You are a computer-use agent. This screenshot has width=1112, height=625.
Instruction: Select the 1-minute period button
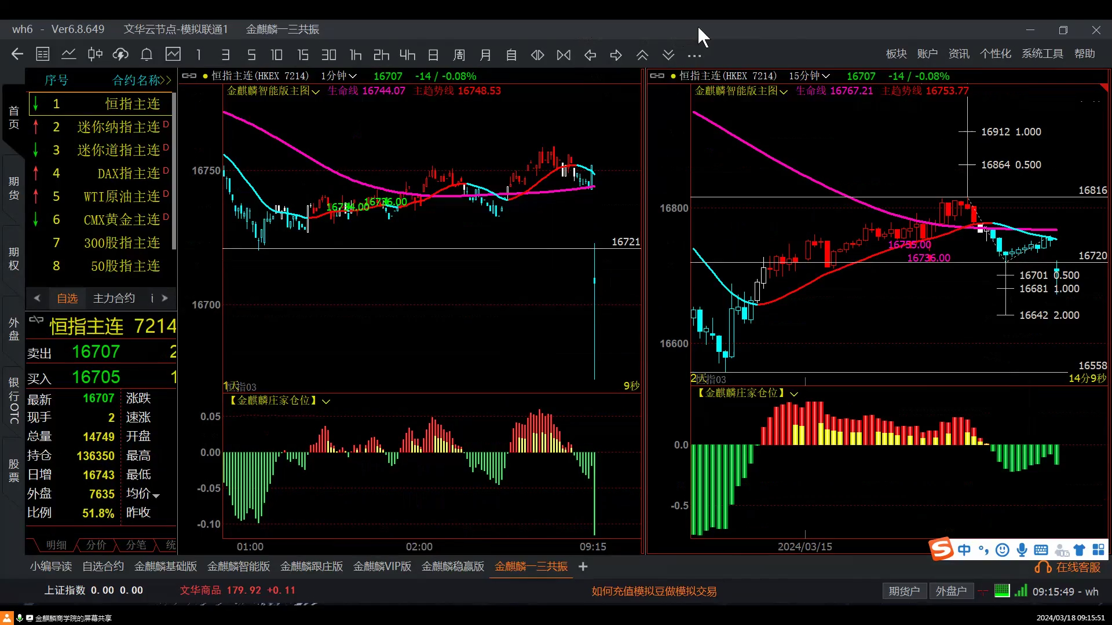pos(199,54)
